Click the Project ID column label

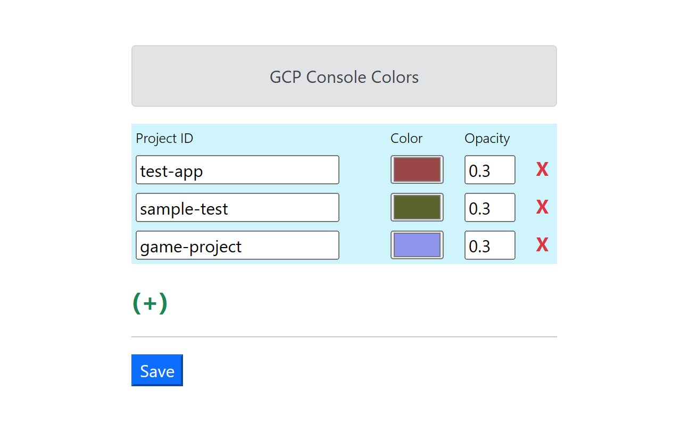(x=164, y=139)
